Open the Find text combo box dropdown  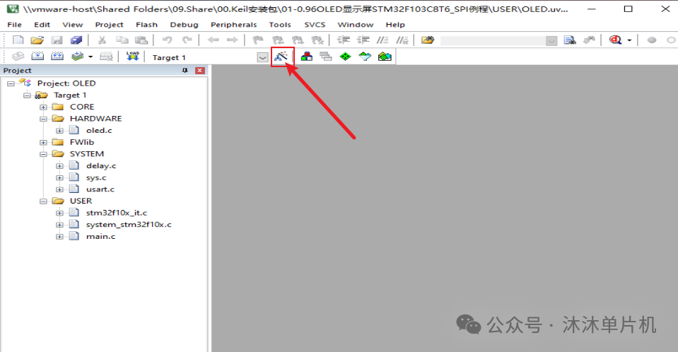click(x=551, y=41)
